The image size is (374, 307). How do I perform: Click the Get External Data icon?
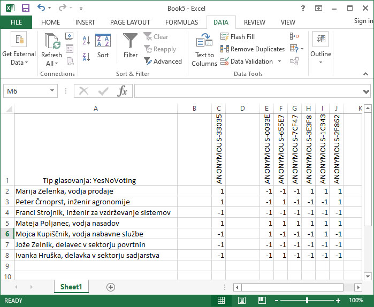[x=19, y=39]
